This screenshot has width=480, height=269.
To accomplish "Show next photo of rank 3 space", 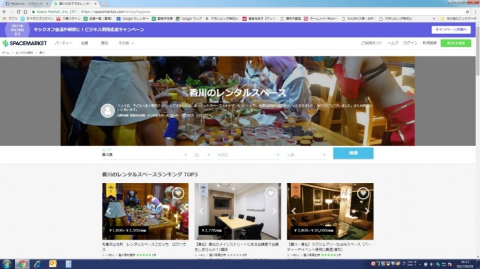I will 367,211.
